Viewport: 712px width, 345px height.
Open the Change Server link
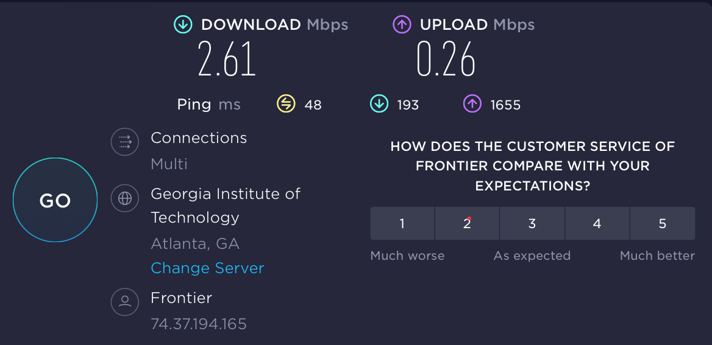coord(207,268)
